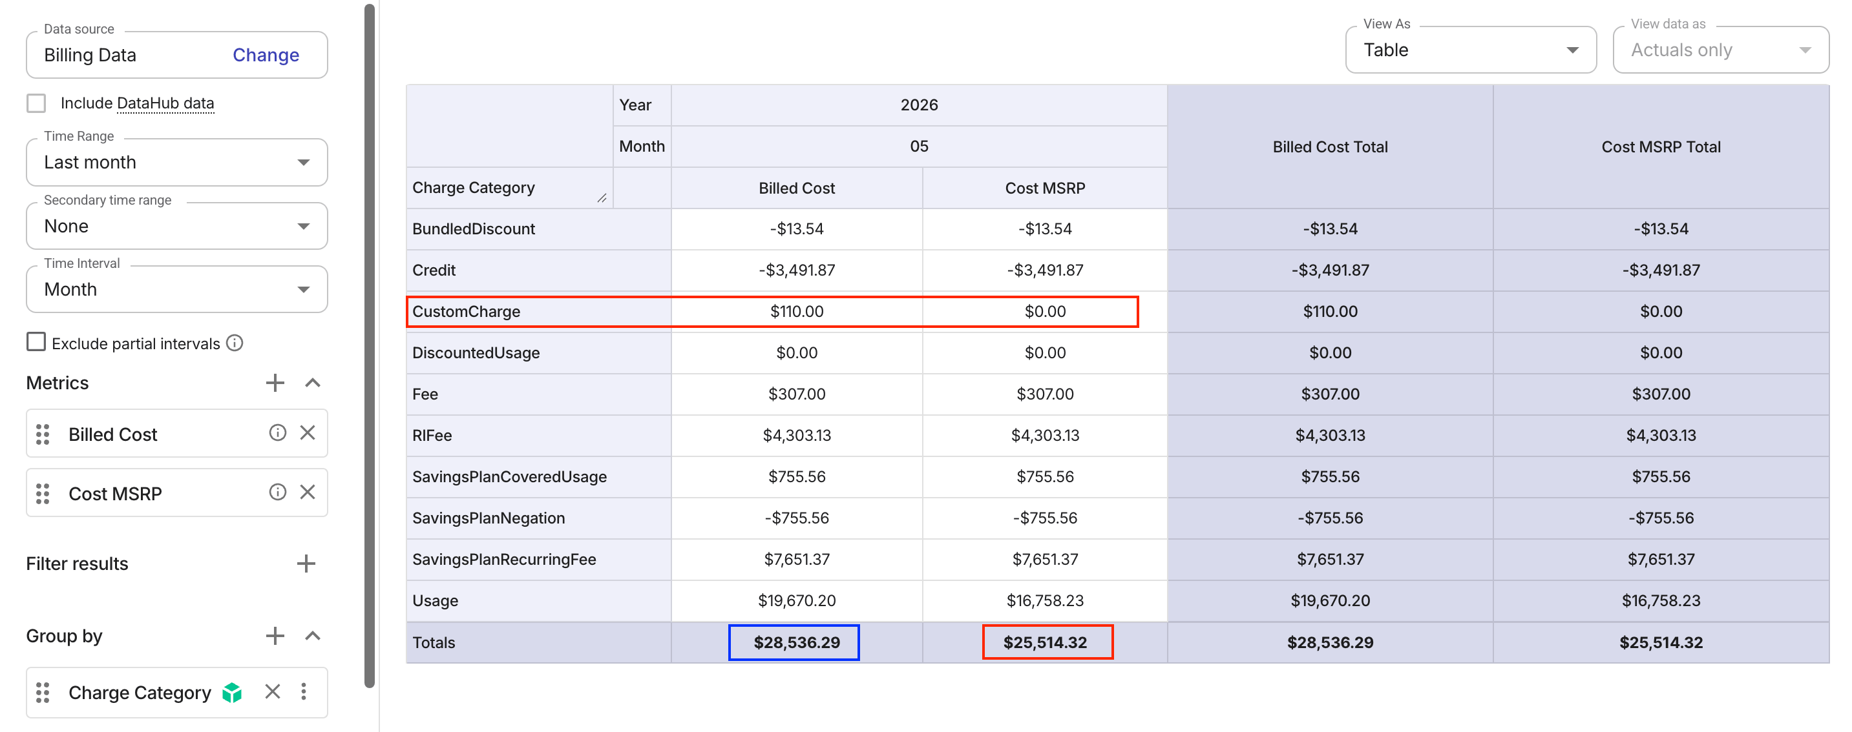Enable the Include DataHub data checkbox
The width and height of the screenshot is (1852, 732).
click(x=36, y=103)
